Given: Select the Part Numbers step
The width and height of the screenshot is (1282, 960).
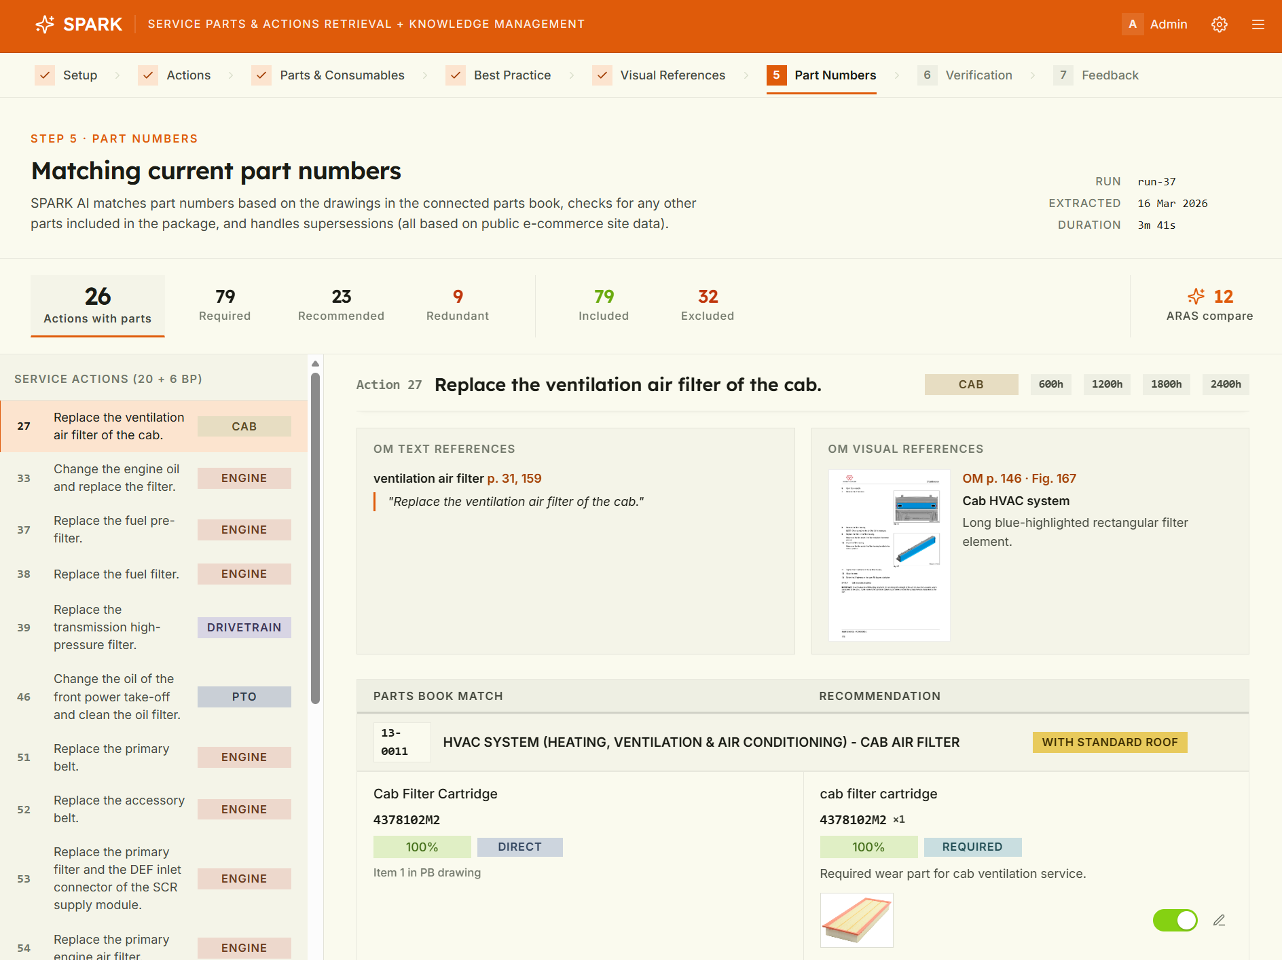Looking at the screenshot, I should [822, 75].
